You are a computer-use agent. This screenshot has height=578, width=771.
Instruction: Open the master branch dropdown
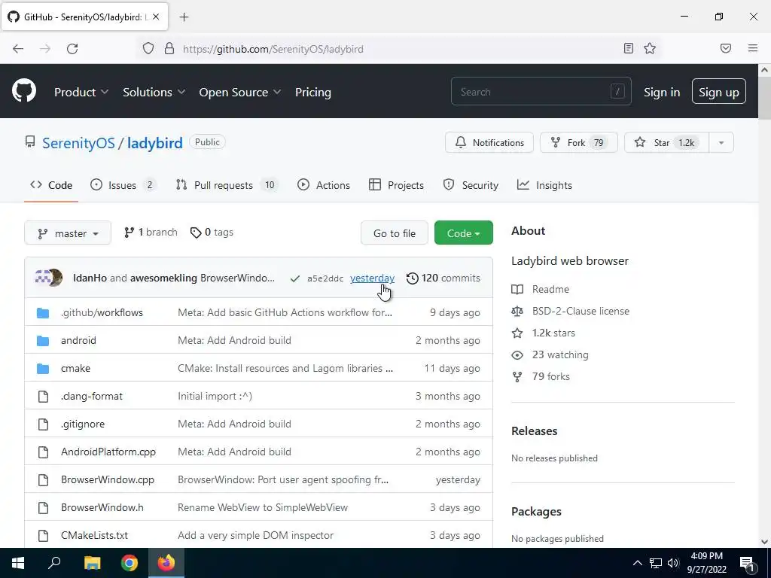tap(68, 233)
